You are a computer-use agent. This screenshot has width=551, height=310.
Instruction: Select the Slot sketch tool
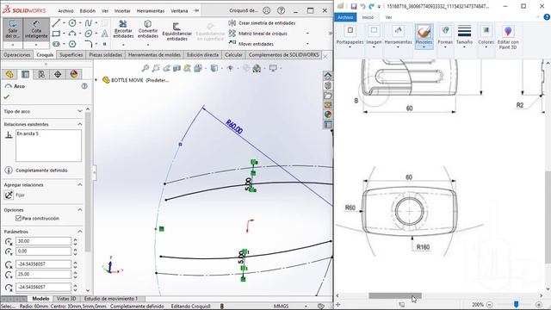pyautogui.click(x=56, y=44)
